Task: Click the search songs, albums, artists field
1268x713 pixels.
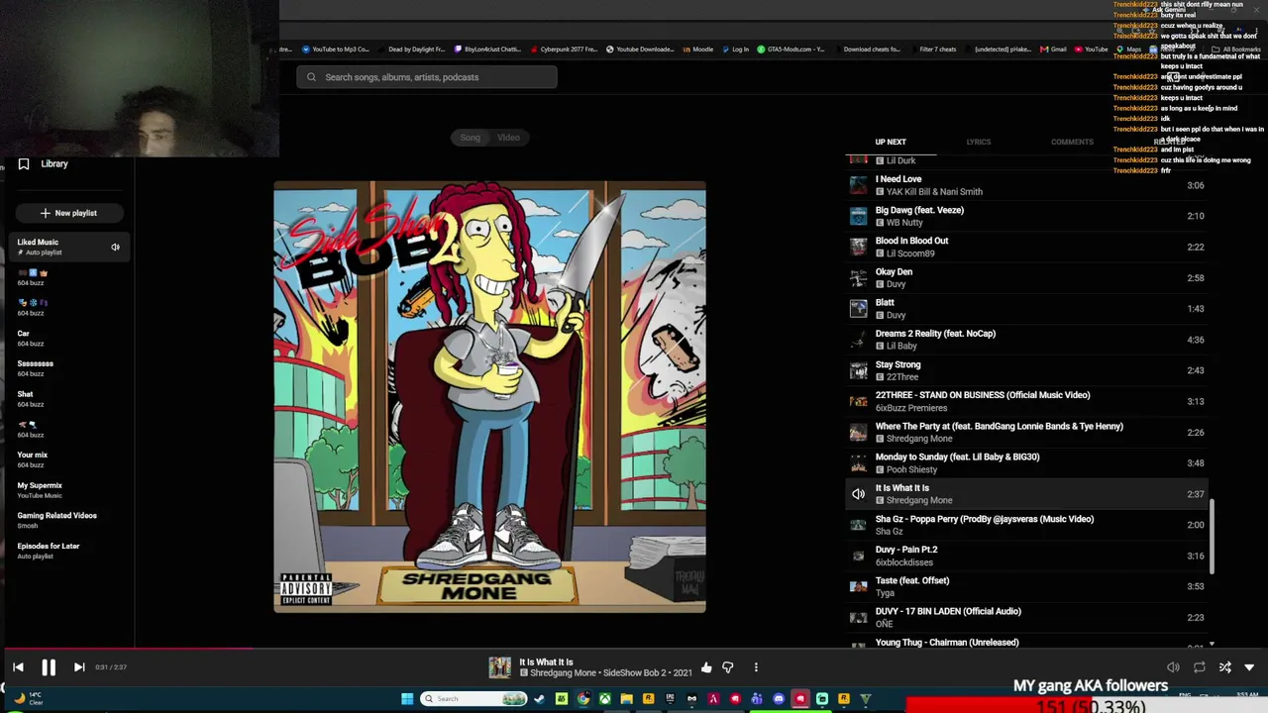Action: click(427, 77)
